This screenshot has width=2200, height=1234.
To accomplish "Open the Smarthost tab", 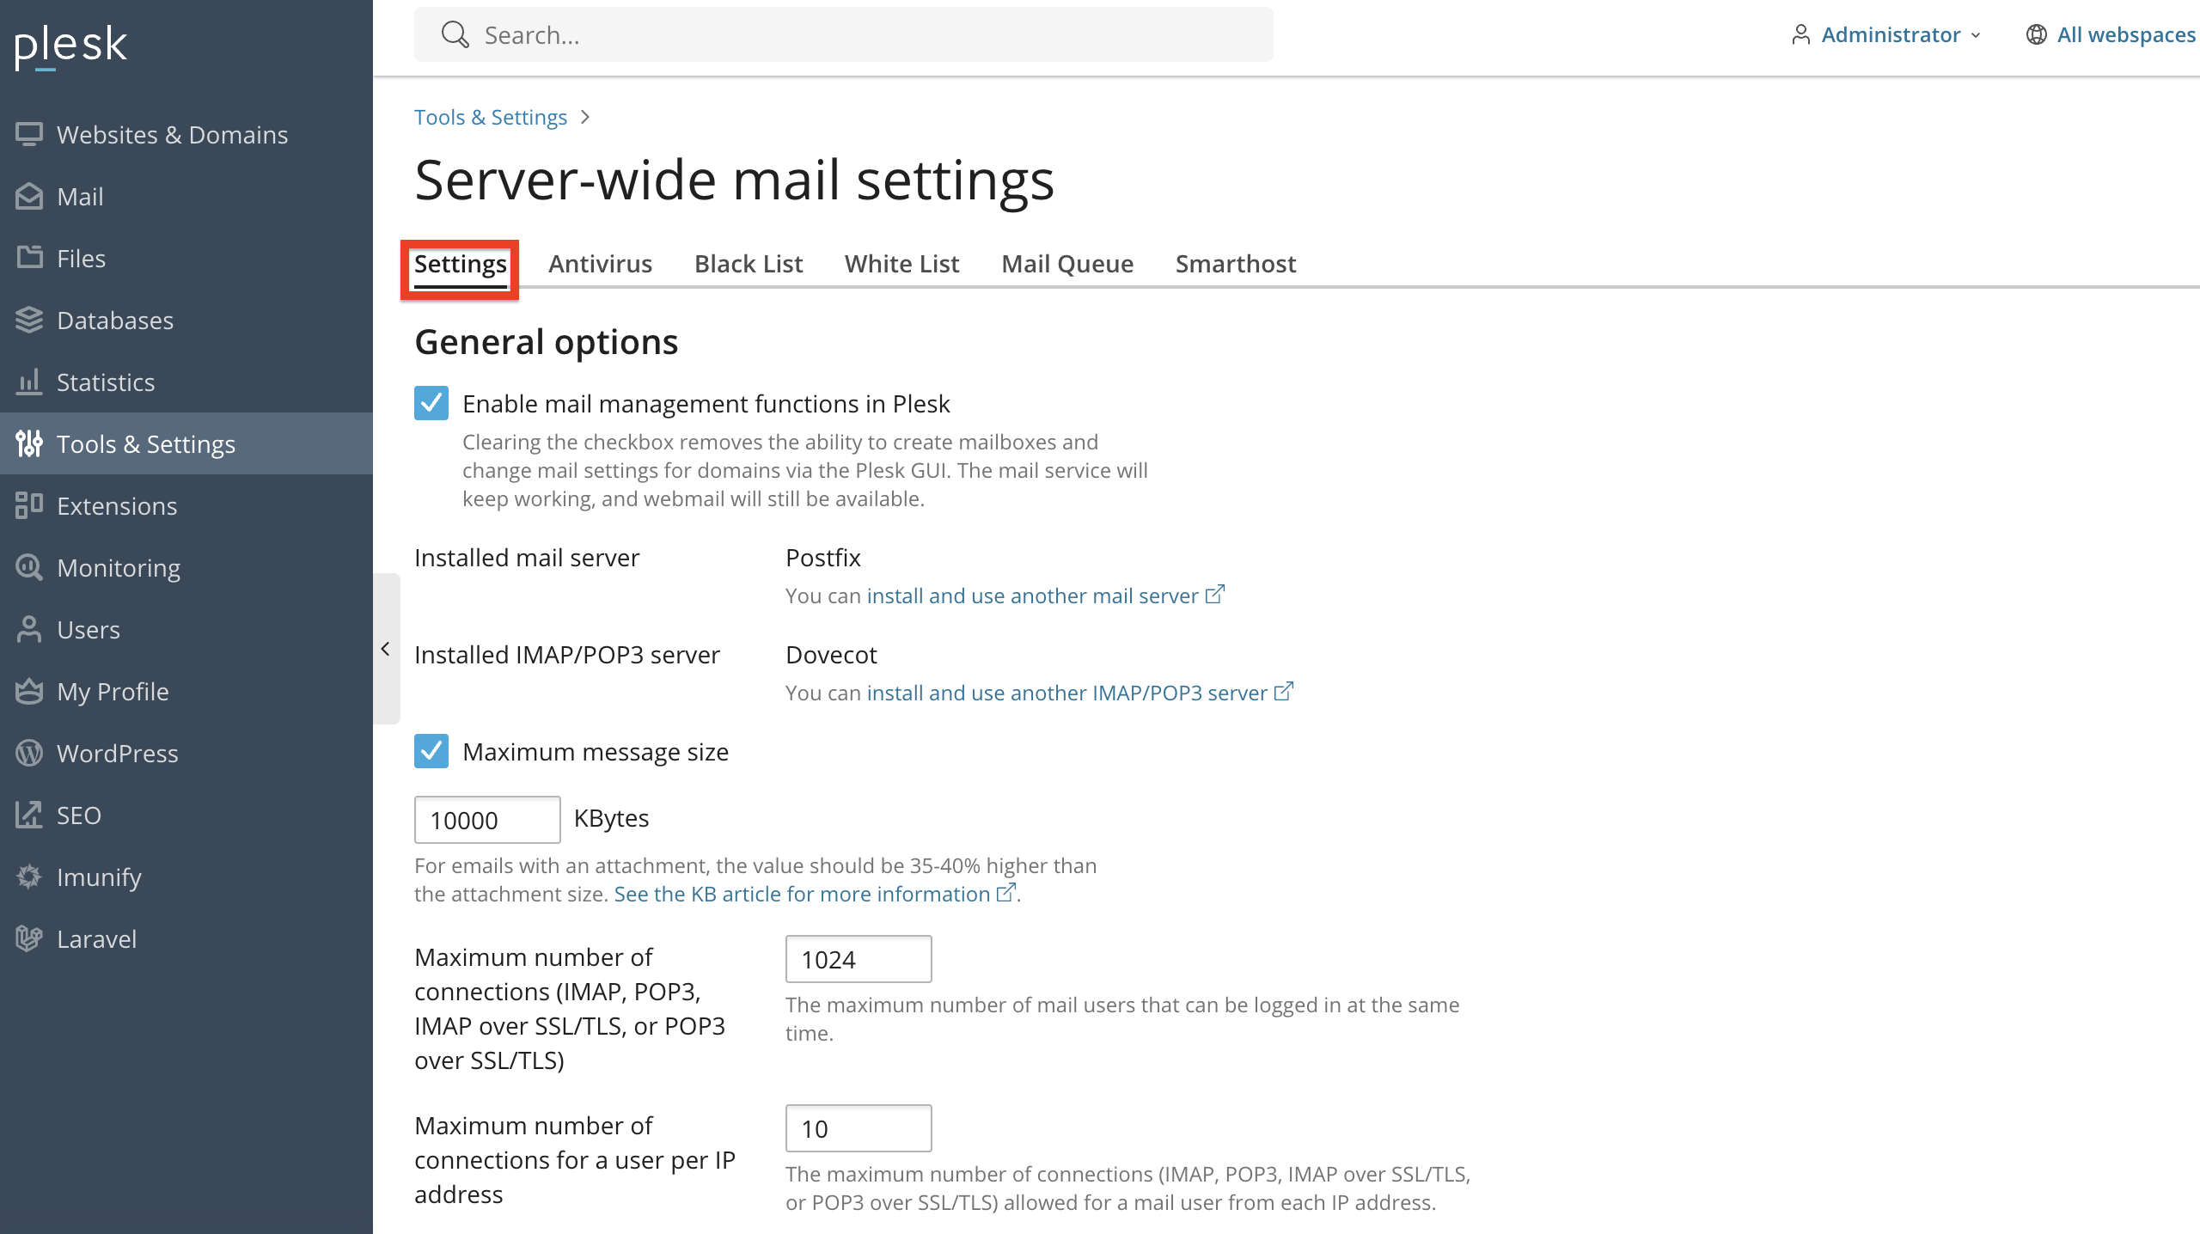I will pyautogui.click(x=1236, y=264).
